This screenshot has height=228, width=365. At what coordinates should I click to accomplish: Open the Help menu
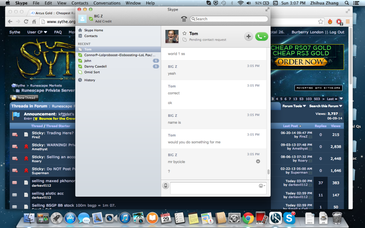click(x=150, y=3)
